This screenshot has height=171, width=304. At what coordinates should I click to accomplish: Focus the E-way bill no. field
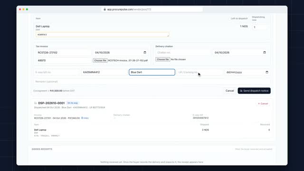tap(57, 72)
